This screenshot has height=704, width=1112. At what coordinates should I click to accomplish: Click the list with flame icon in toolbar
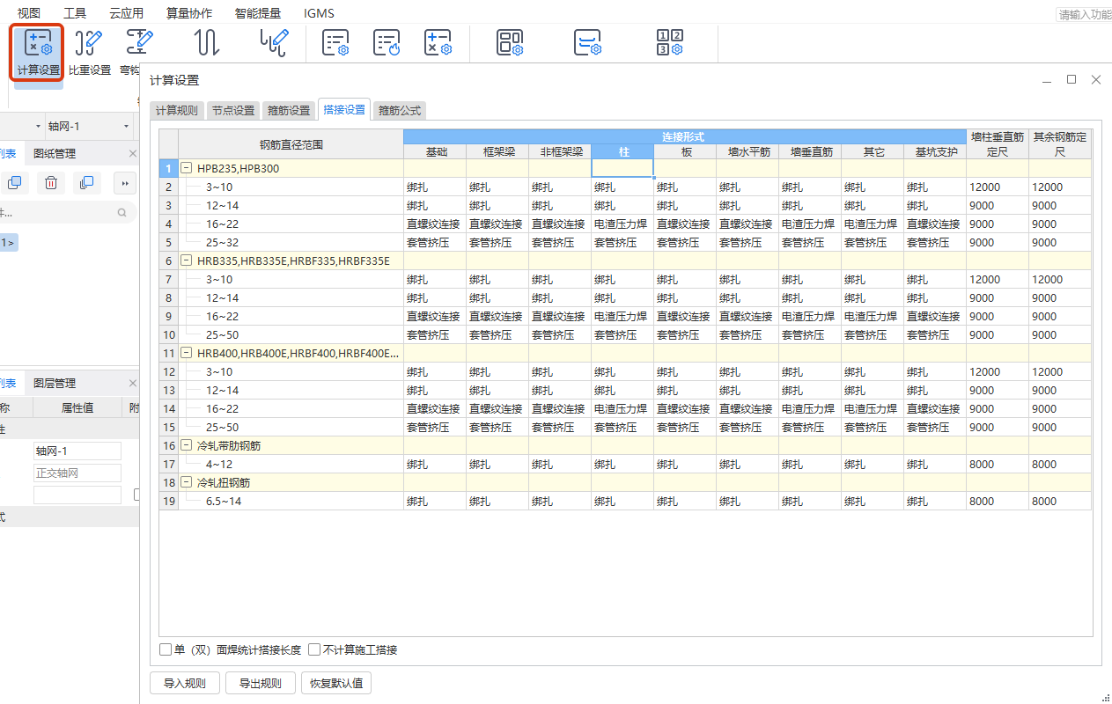(387, 43)
